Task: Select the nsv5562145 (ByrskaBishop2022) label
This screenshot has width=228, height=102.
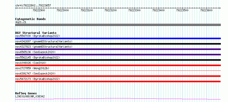Action: coord(38,57)
